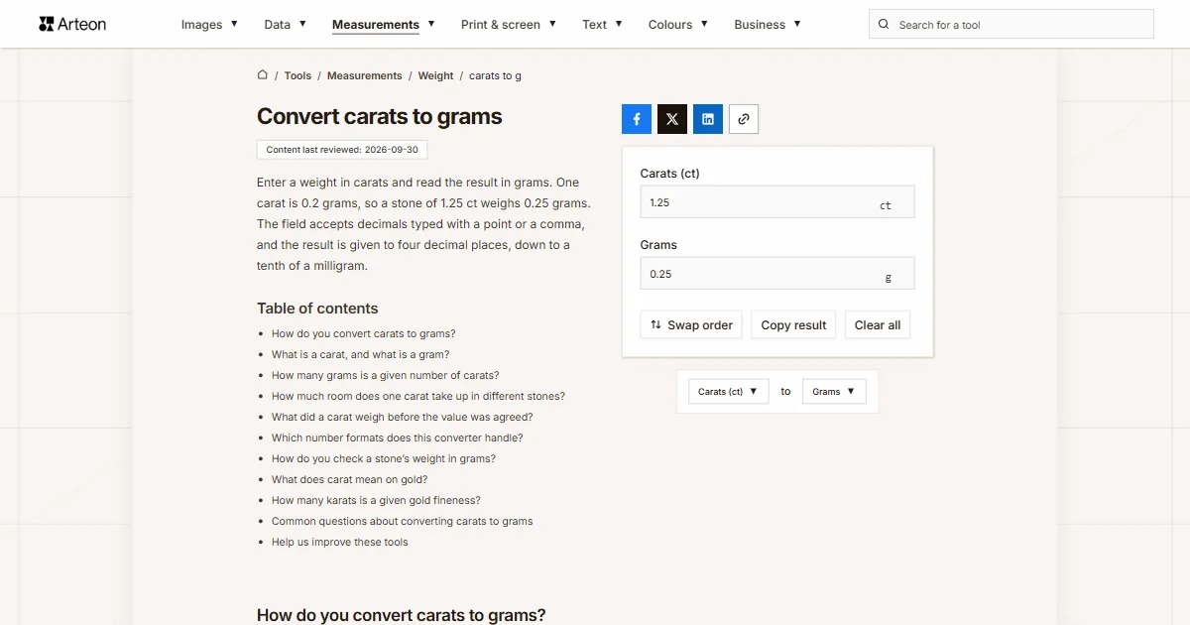Click the search for a tool box
The width and height of the screenshot is (1190, 625).
click(1011, 25)
